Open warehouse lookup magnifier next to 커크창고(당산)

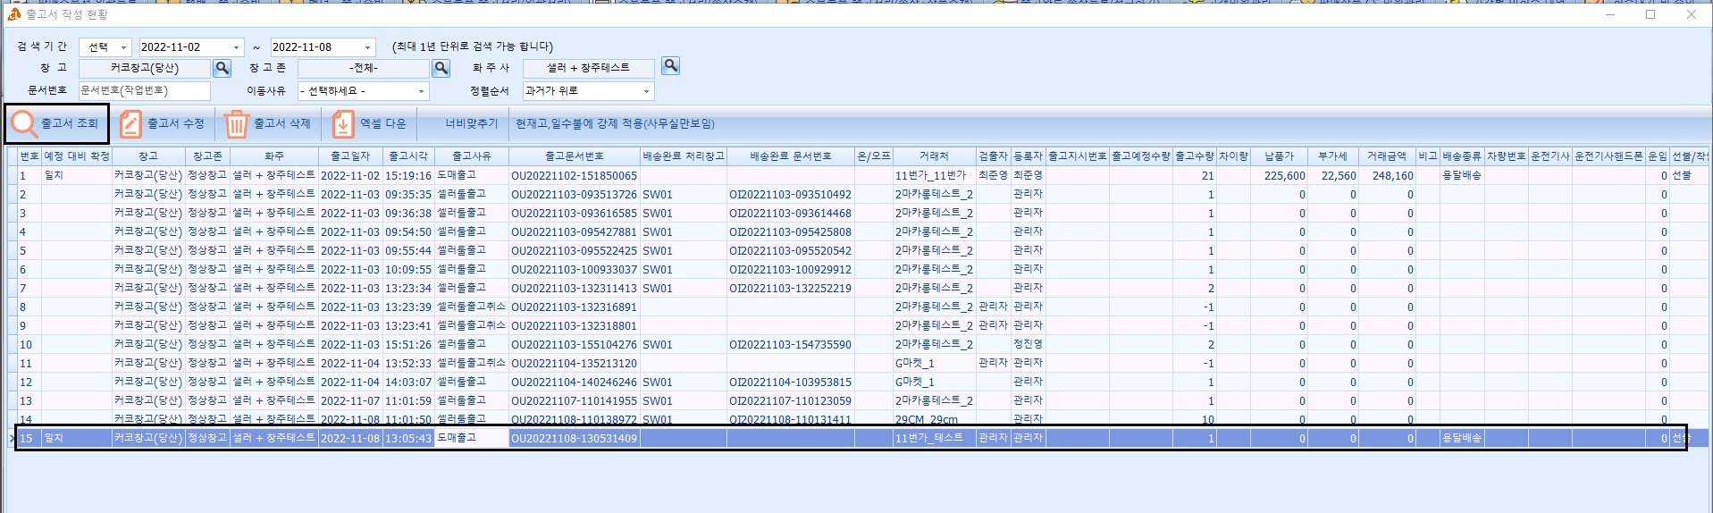(x=223, y=68)
